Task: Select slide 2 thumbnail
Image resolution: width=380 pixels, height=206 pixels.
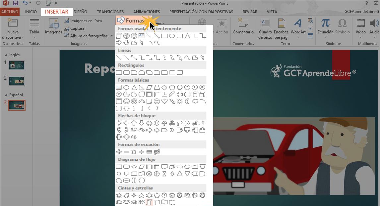Action: coord(17,81)
